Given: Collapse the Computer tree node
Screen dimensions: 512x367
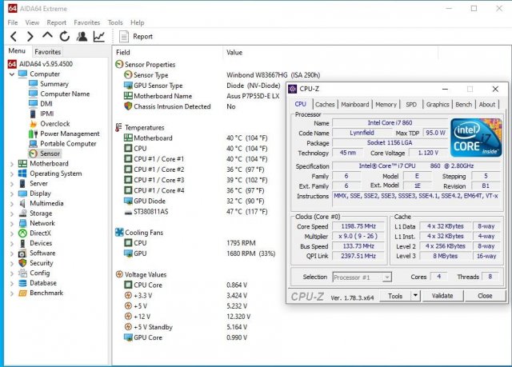Looking at the screenshot, I should 11,74.
